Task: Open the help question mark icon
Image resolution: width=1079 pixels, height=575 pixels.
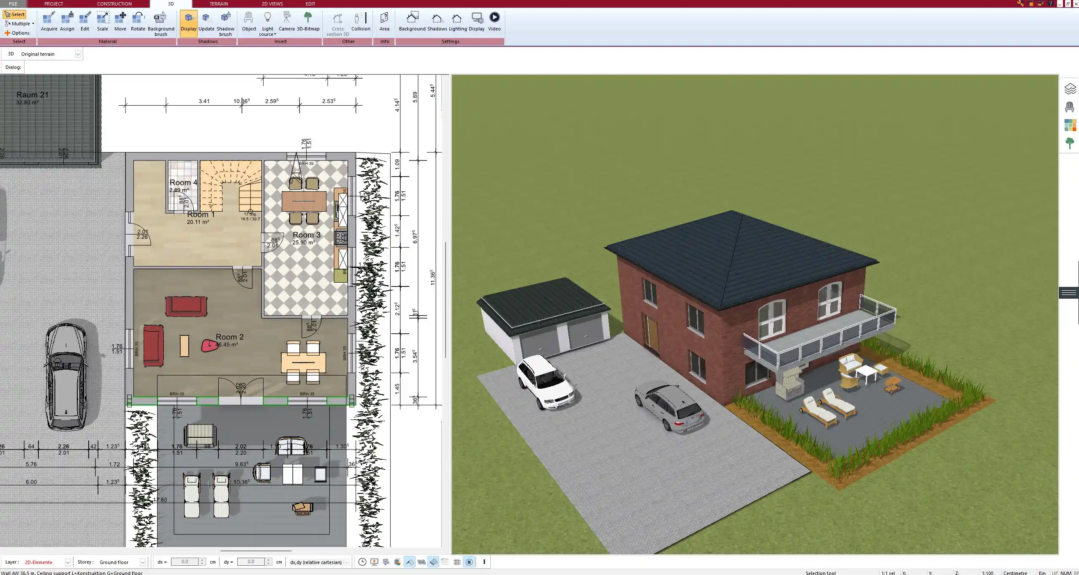Action: click(1050, 3)
